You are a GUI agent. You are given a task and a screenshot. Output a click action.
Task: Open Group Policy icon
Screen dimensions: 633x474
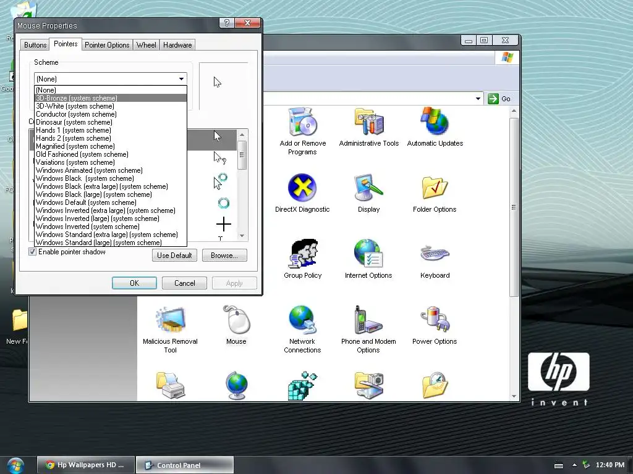click(303, 254)
